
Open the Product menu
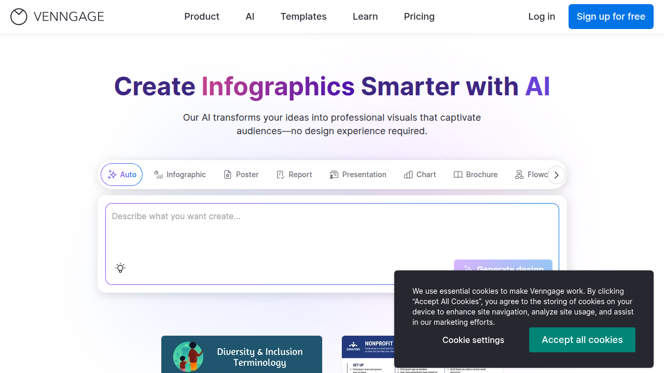coord(202,17)
